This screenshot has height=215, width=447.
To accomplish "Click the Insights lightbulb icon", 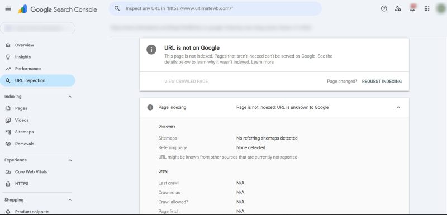I will pos(8,57).
